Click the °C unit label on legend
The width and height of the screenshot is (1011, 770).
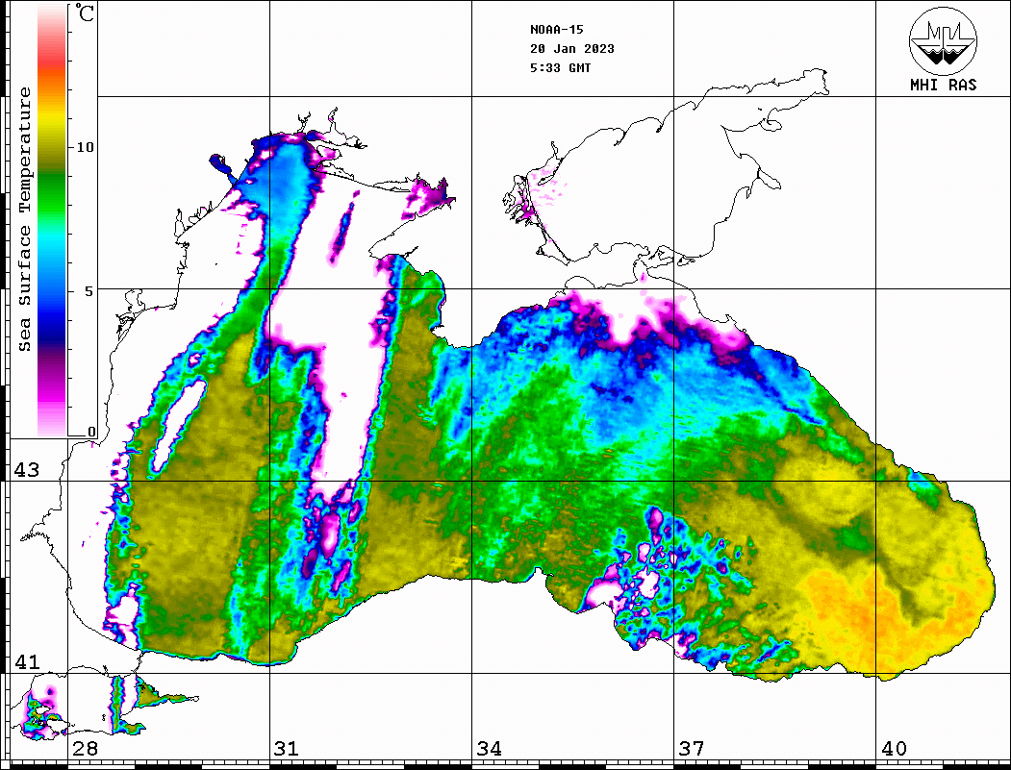click(x=85, y=12)
